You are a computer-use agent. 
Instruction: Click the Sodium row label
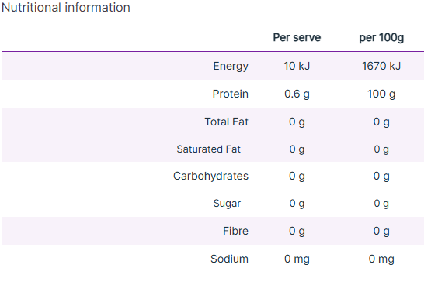click(229, 259)
